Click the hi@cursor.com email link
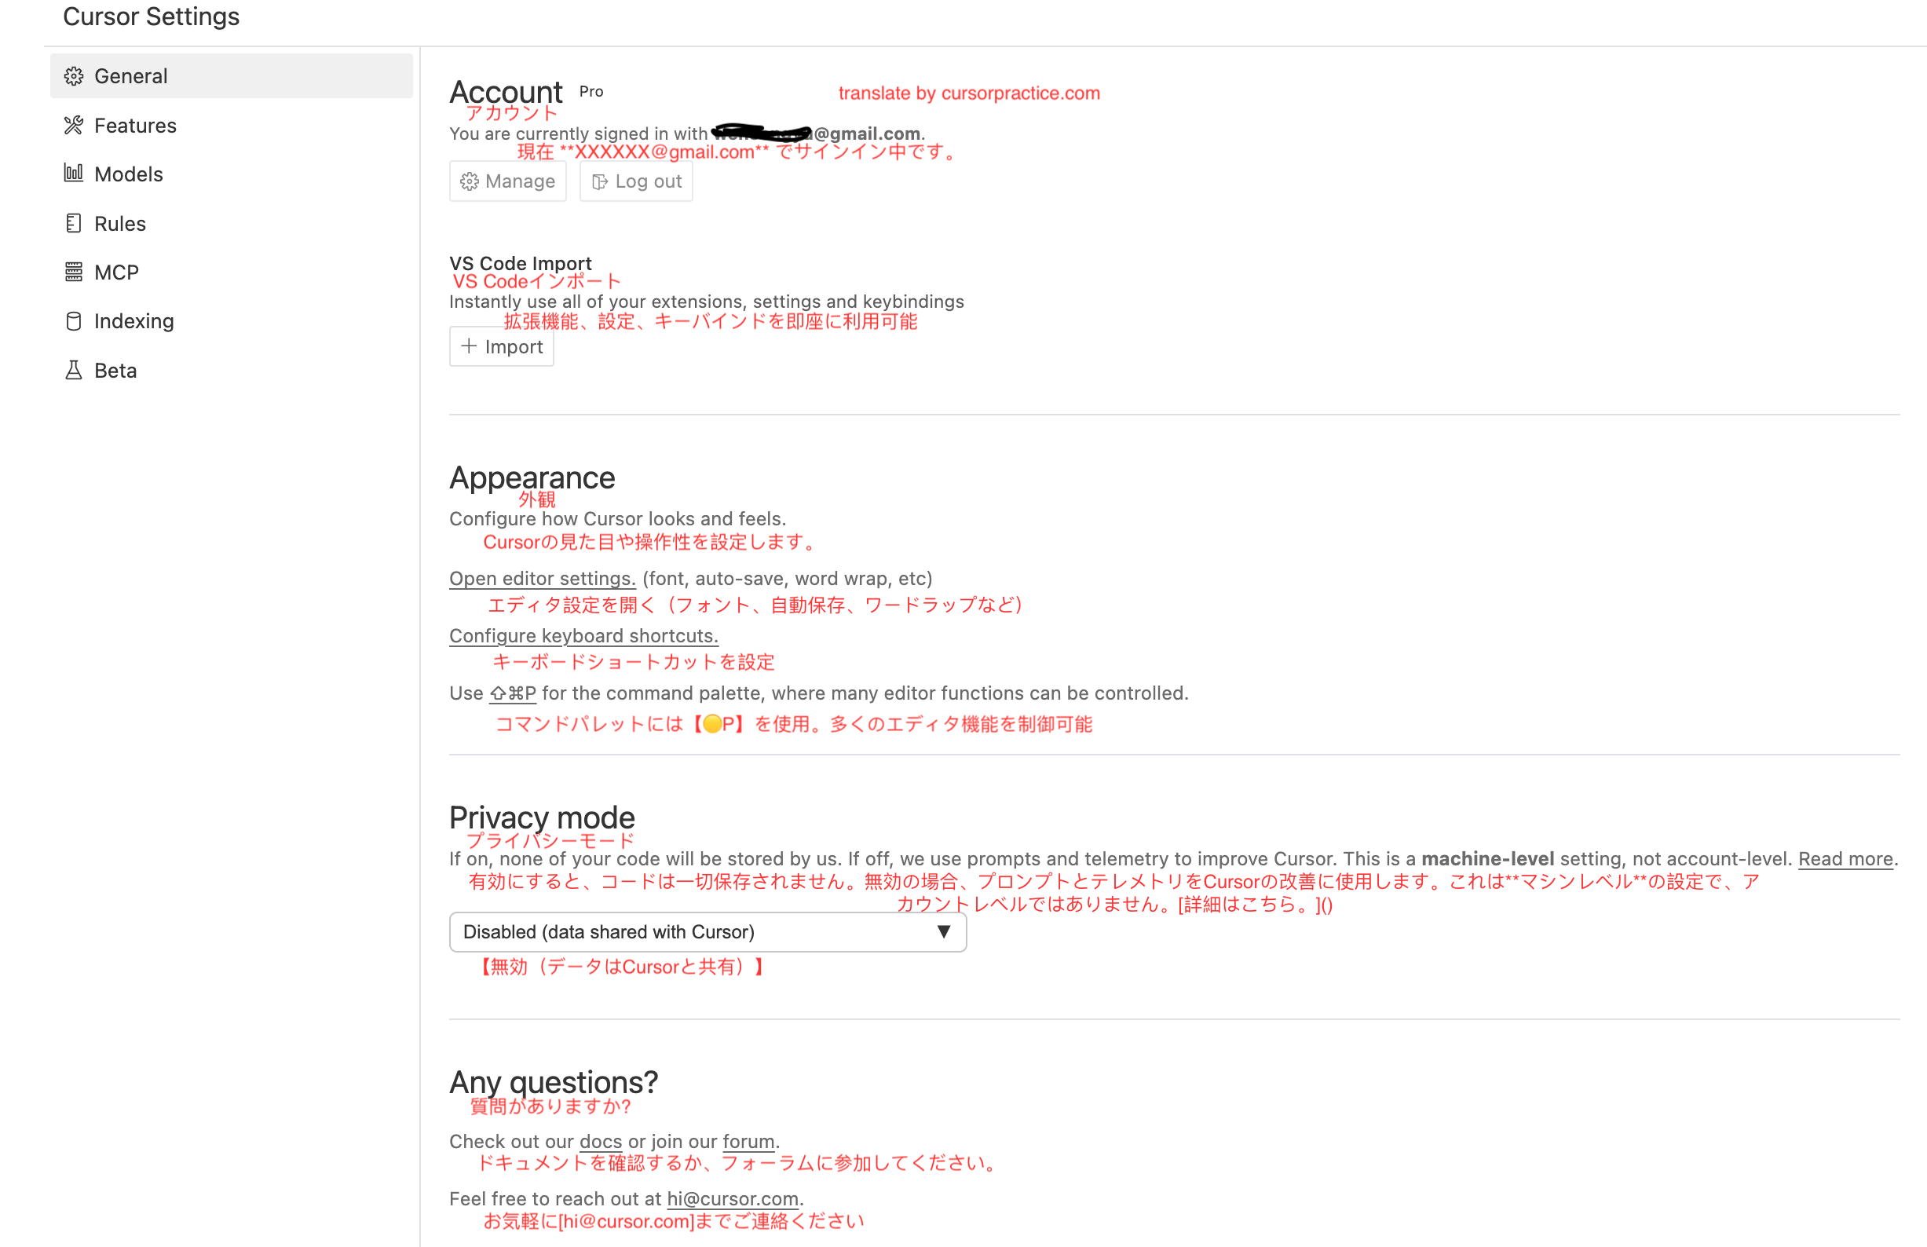 coord(733,1199)
